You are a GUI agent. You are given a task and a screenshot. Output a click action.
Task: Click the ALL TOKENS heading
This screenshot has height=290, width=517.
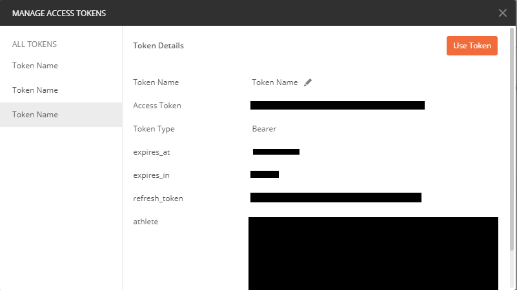[34, 44]
